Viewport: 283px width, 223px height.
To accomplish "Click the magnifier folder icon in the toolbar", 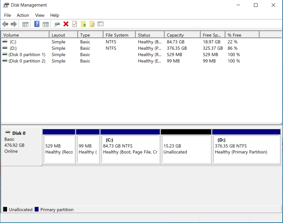I will (x=92, y=24).
